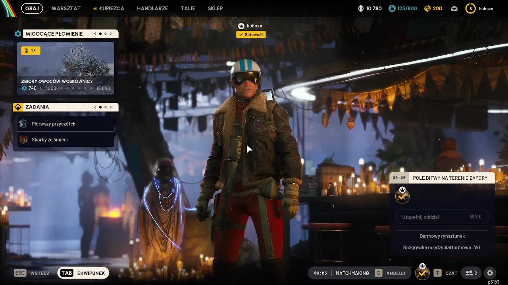This screenshot has width=508, height=285.
Task: Click the Pierwszy przyczółek quest icon
Action: click(23, 124)
